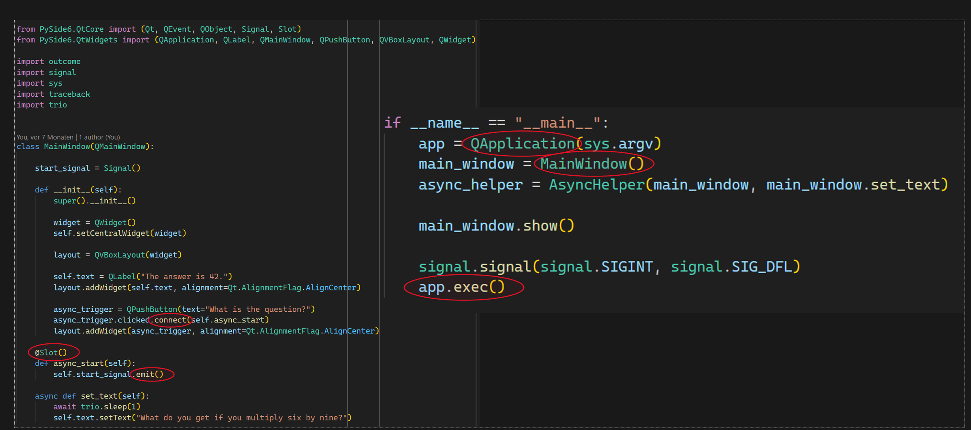This screenshot has height=430, width=971.
Task: Click the "app.exec()" line
Action: click(x=461, y=287)
